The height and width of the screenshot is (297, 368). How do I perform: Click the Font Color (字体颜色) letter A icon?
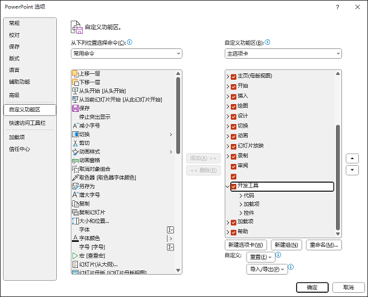pos(75,238)
